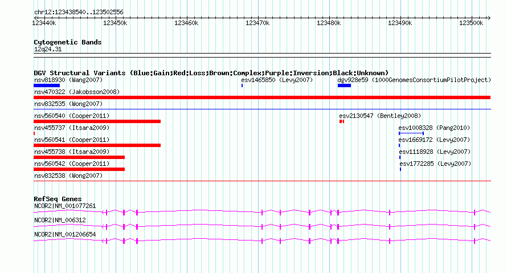Viewport: 507px width, 273px height.
Task: Click the 123460k ruler label
Action: coord(186,23)
